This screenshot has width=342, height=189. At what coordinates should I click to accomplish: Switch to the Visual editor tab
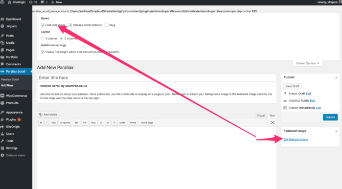(261, 115)
